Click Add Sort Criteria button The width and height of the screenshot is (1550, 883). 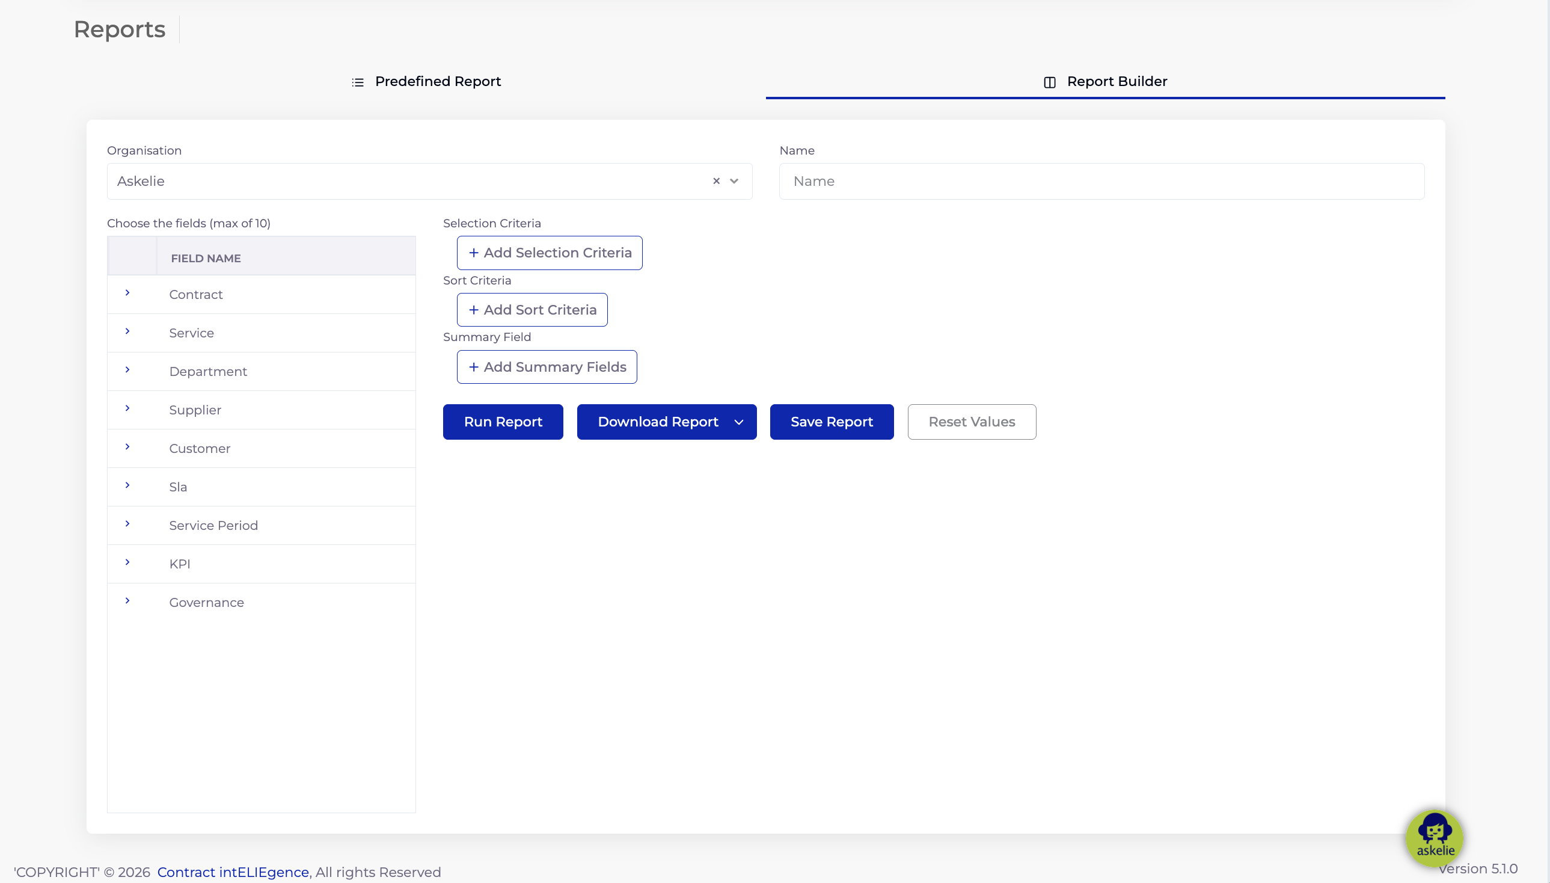click(531, 310)
